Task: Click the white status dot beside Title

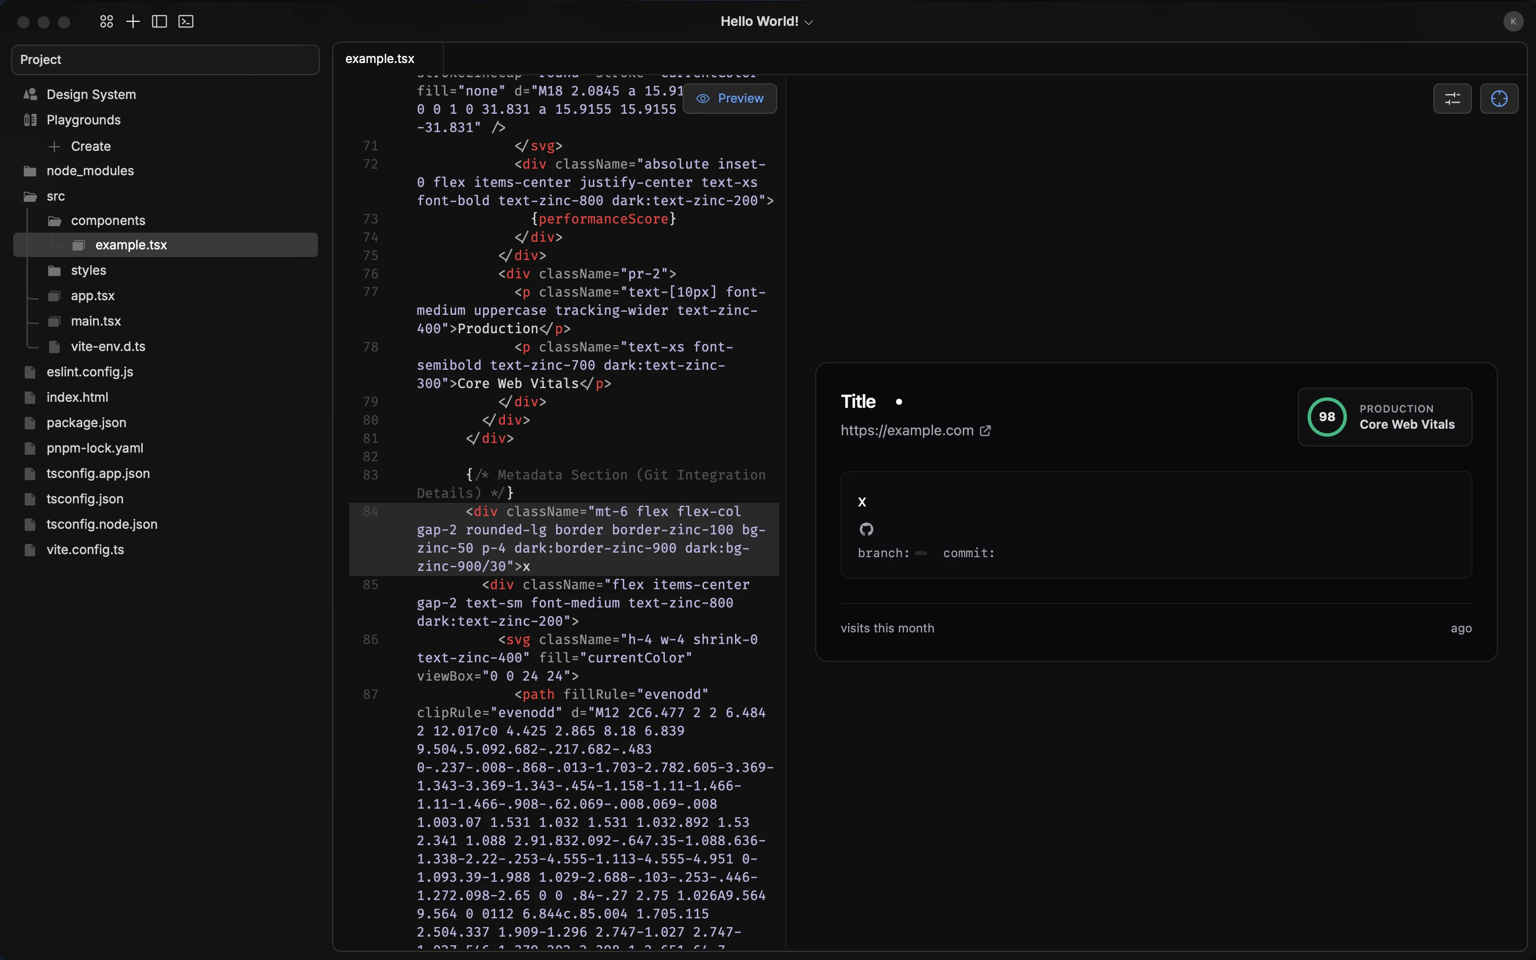Action: (899, 402)
